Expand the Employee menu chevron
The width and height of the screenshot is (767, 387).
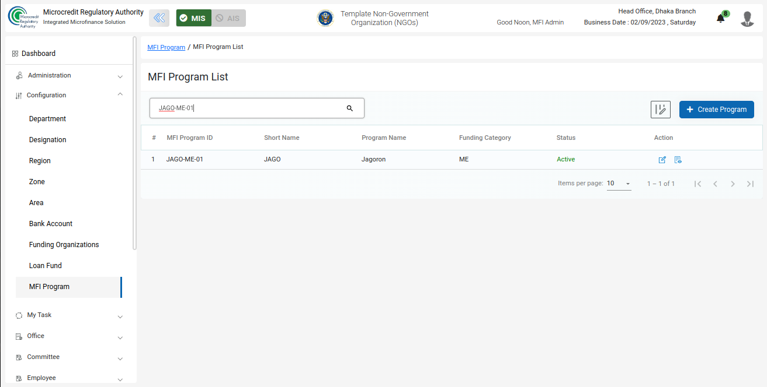coord(120,380)
